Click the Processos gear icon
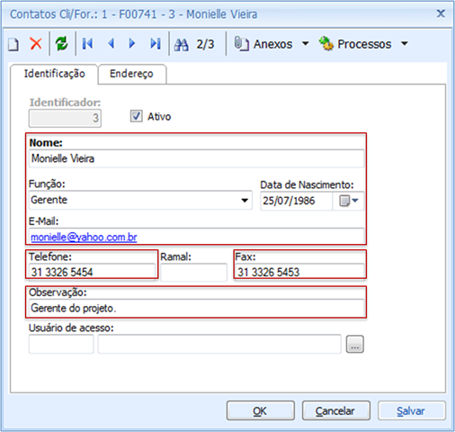This screenshot has height=432, width=455. [326, 44]
